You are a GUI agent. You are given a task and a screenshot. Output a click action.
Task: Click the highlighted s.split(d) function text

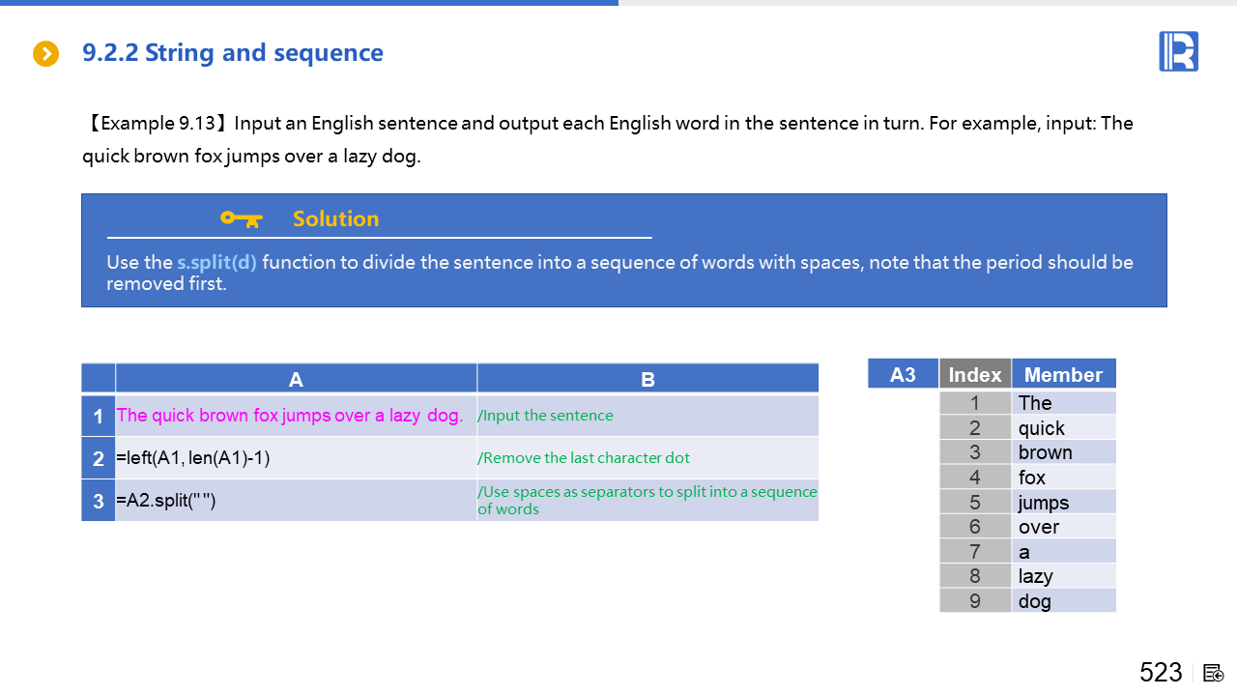216,262
